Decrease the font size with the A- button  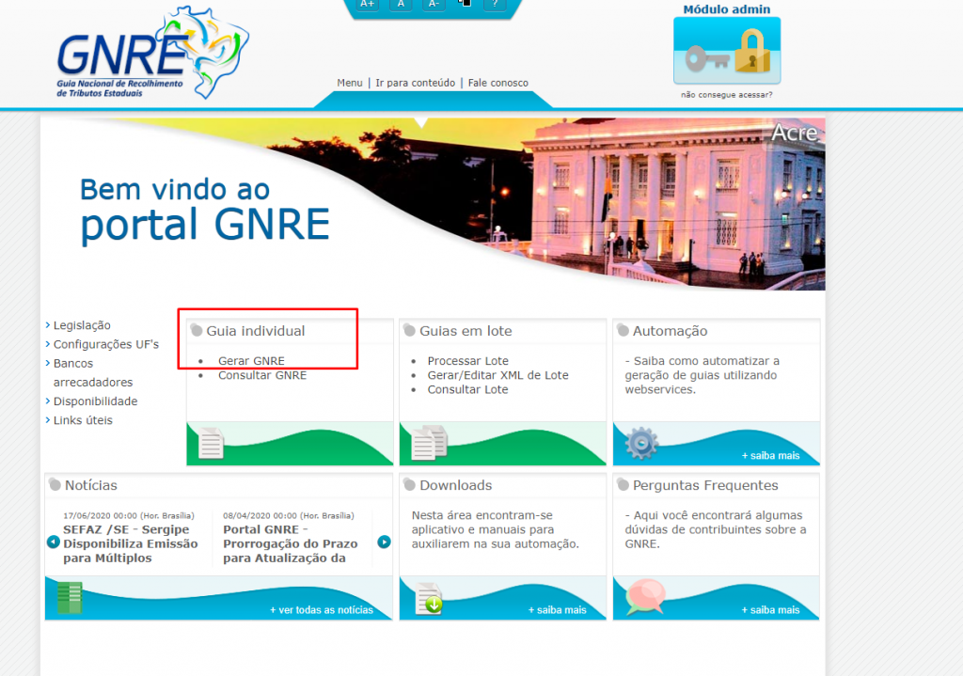pos(433,4)
